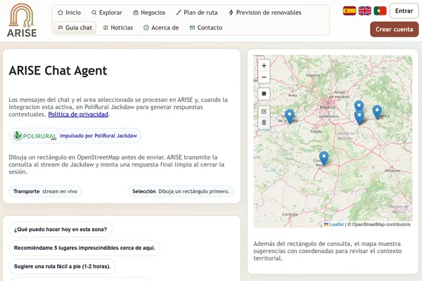The image size is (422, 281).
Task: Click the PoliRural logo badge
Action: 34,136
